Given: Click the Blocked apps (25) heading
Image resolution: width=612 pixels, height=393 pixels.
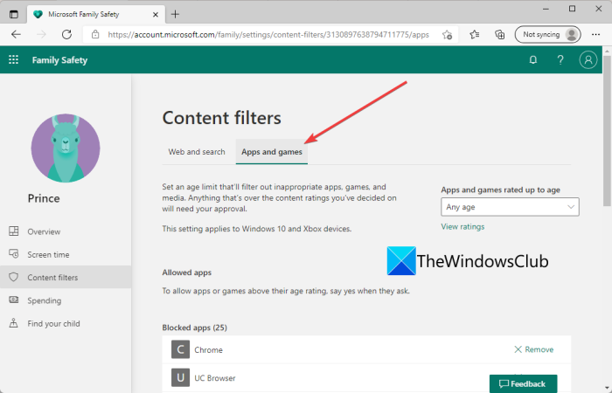Looking at the screenshot, I should tap(194, 327).
